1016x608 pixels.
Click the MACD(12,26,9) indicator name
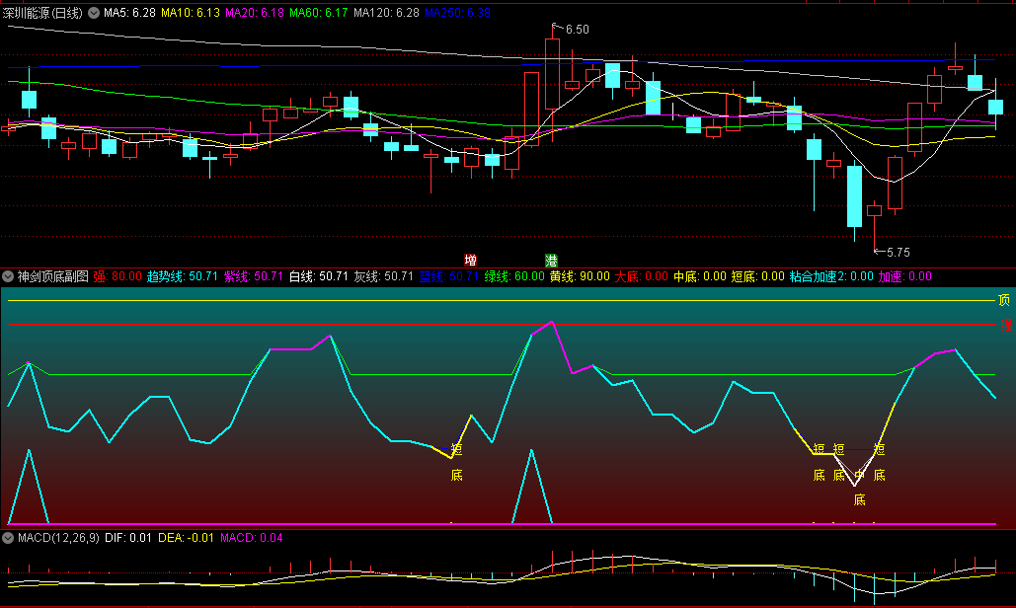pyautogui.click(x=57, y=539)
